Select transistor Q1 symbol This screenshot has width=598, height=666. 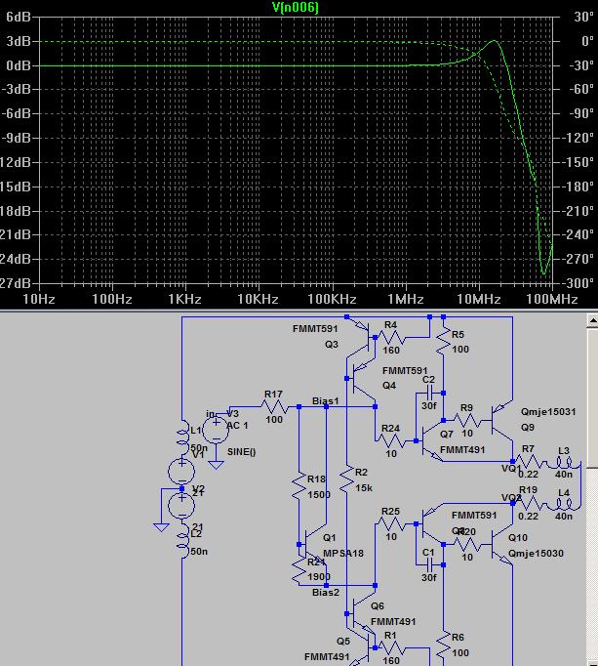tap(313, 544)
